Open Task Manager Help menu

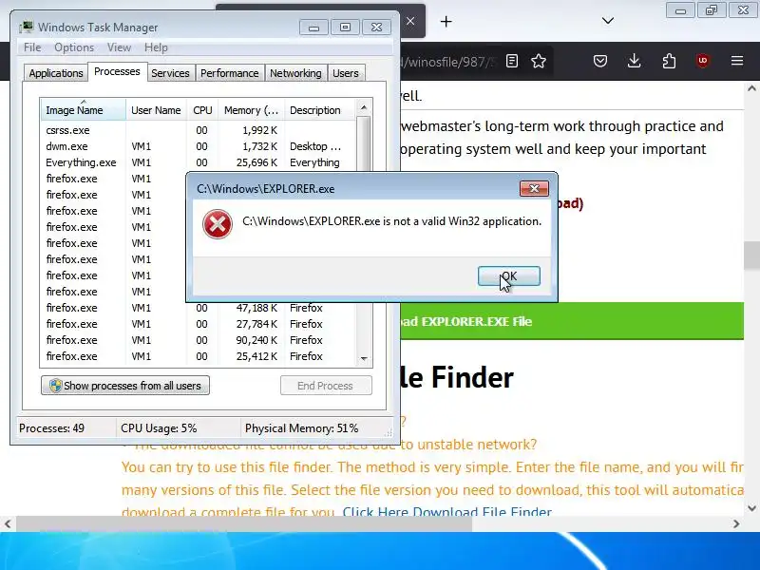156,47
